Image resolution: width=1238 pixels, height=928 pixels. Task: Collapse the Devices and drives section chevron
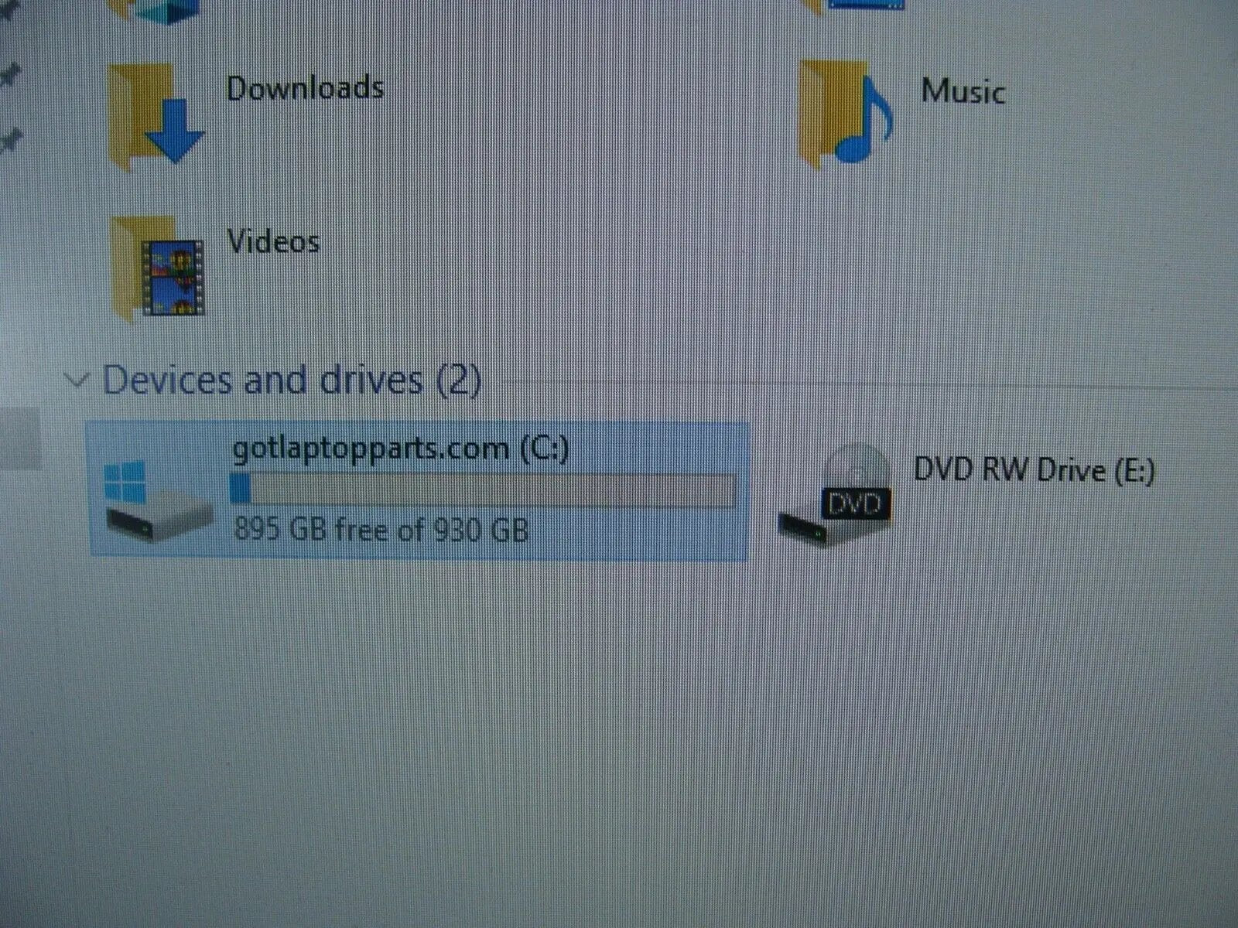[x=76, y=380]
